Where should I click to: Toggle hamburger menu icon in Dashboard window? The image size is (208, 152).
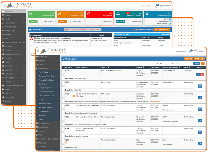pyautogui.click(x=4, y=5)
